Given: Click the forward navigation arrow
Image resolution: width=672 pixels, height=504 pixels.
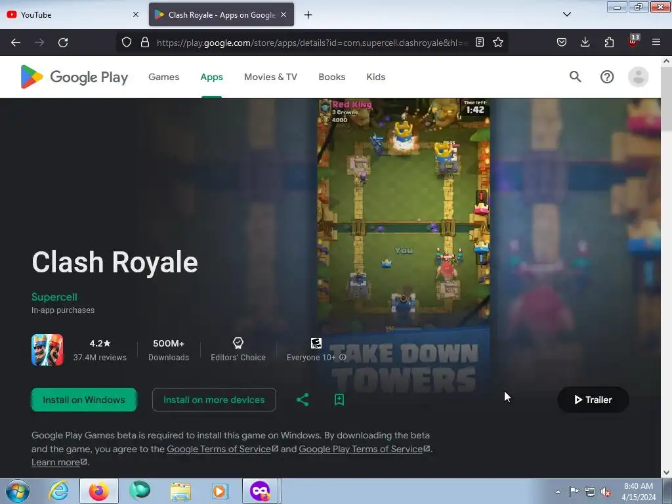Looking at the screenshot, I should coord(39,43).
